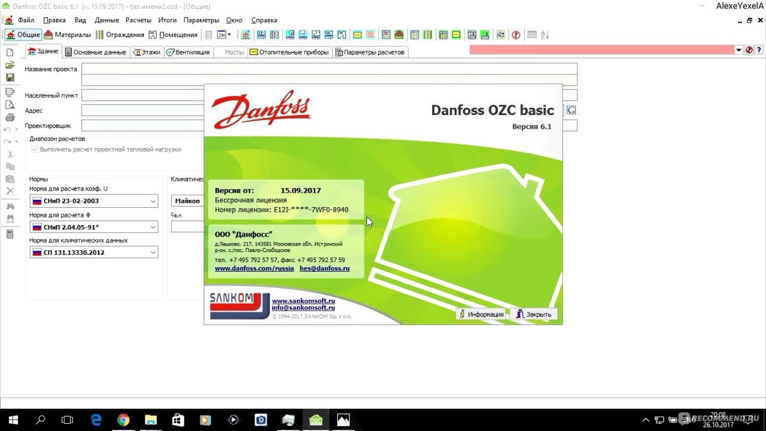The width and height of the screenshot is (766, 431).
Task: Click the printer icon in the left toolbar
Action: coord(10,117)
